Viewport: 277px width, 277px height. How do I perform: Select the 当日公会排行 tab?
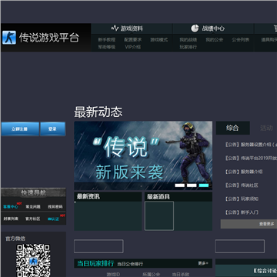click(130, 264)
